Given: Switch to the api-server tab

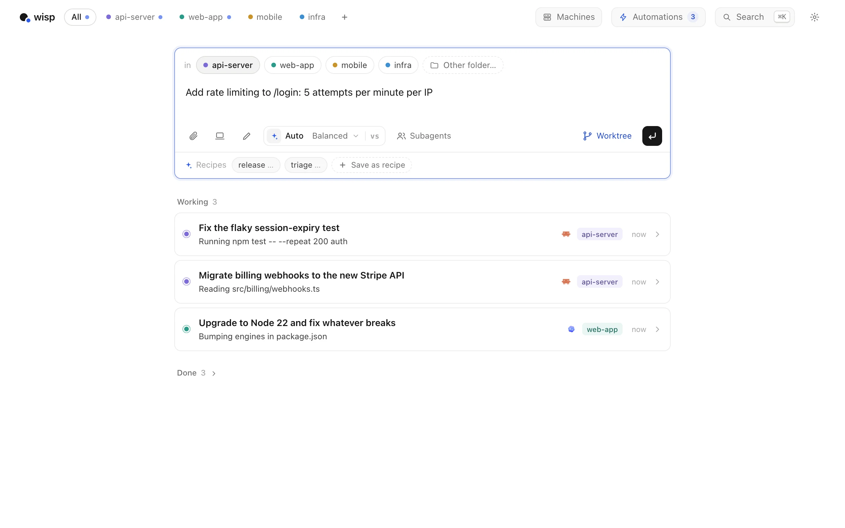Looking at the screenshot, I should click(134, 17).
